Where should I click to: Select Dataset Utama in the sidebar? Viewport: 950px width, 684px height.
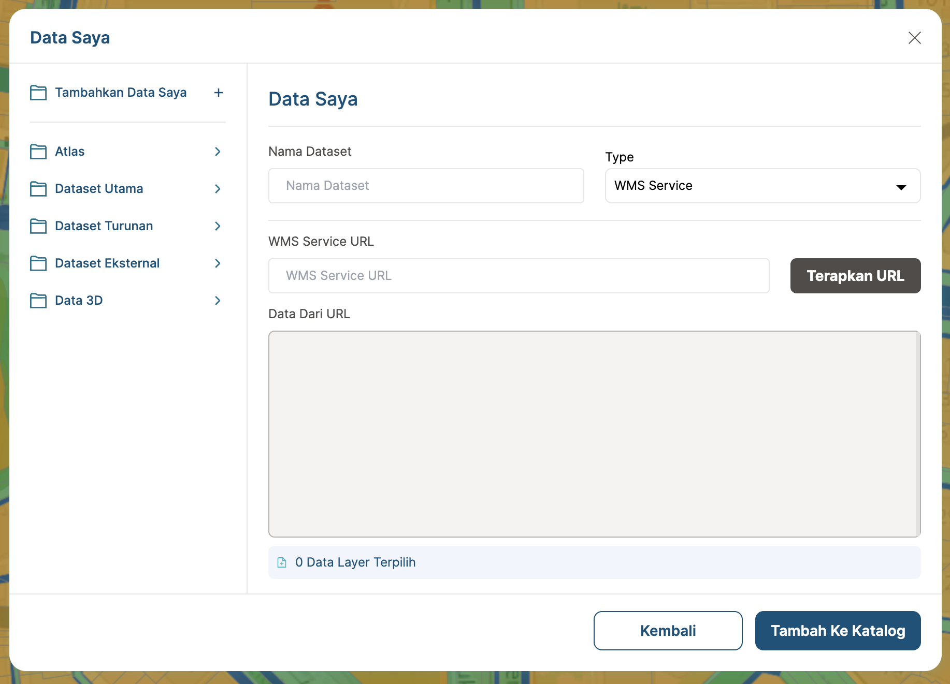127,189
